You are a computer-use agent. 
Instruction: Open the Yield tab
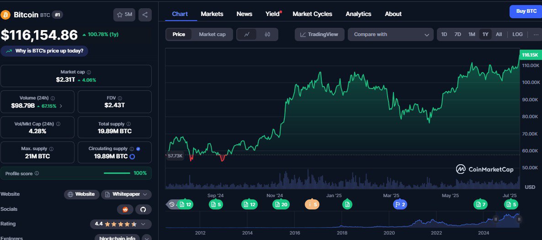pos(273,14)
